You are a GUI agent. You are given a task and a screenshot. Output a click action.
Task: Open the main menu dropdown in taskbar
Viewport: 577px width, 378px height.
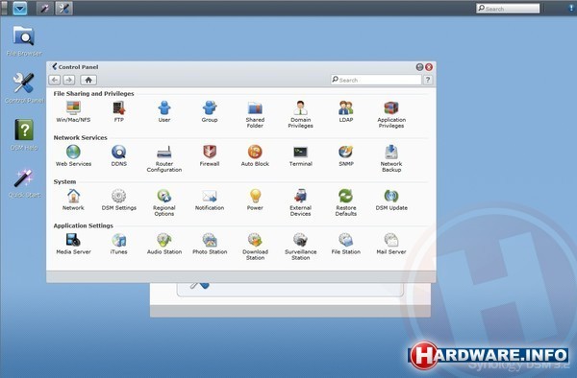(20, 8)
